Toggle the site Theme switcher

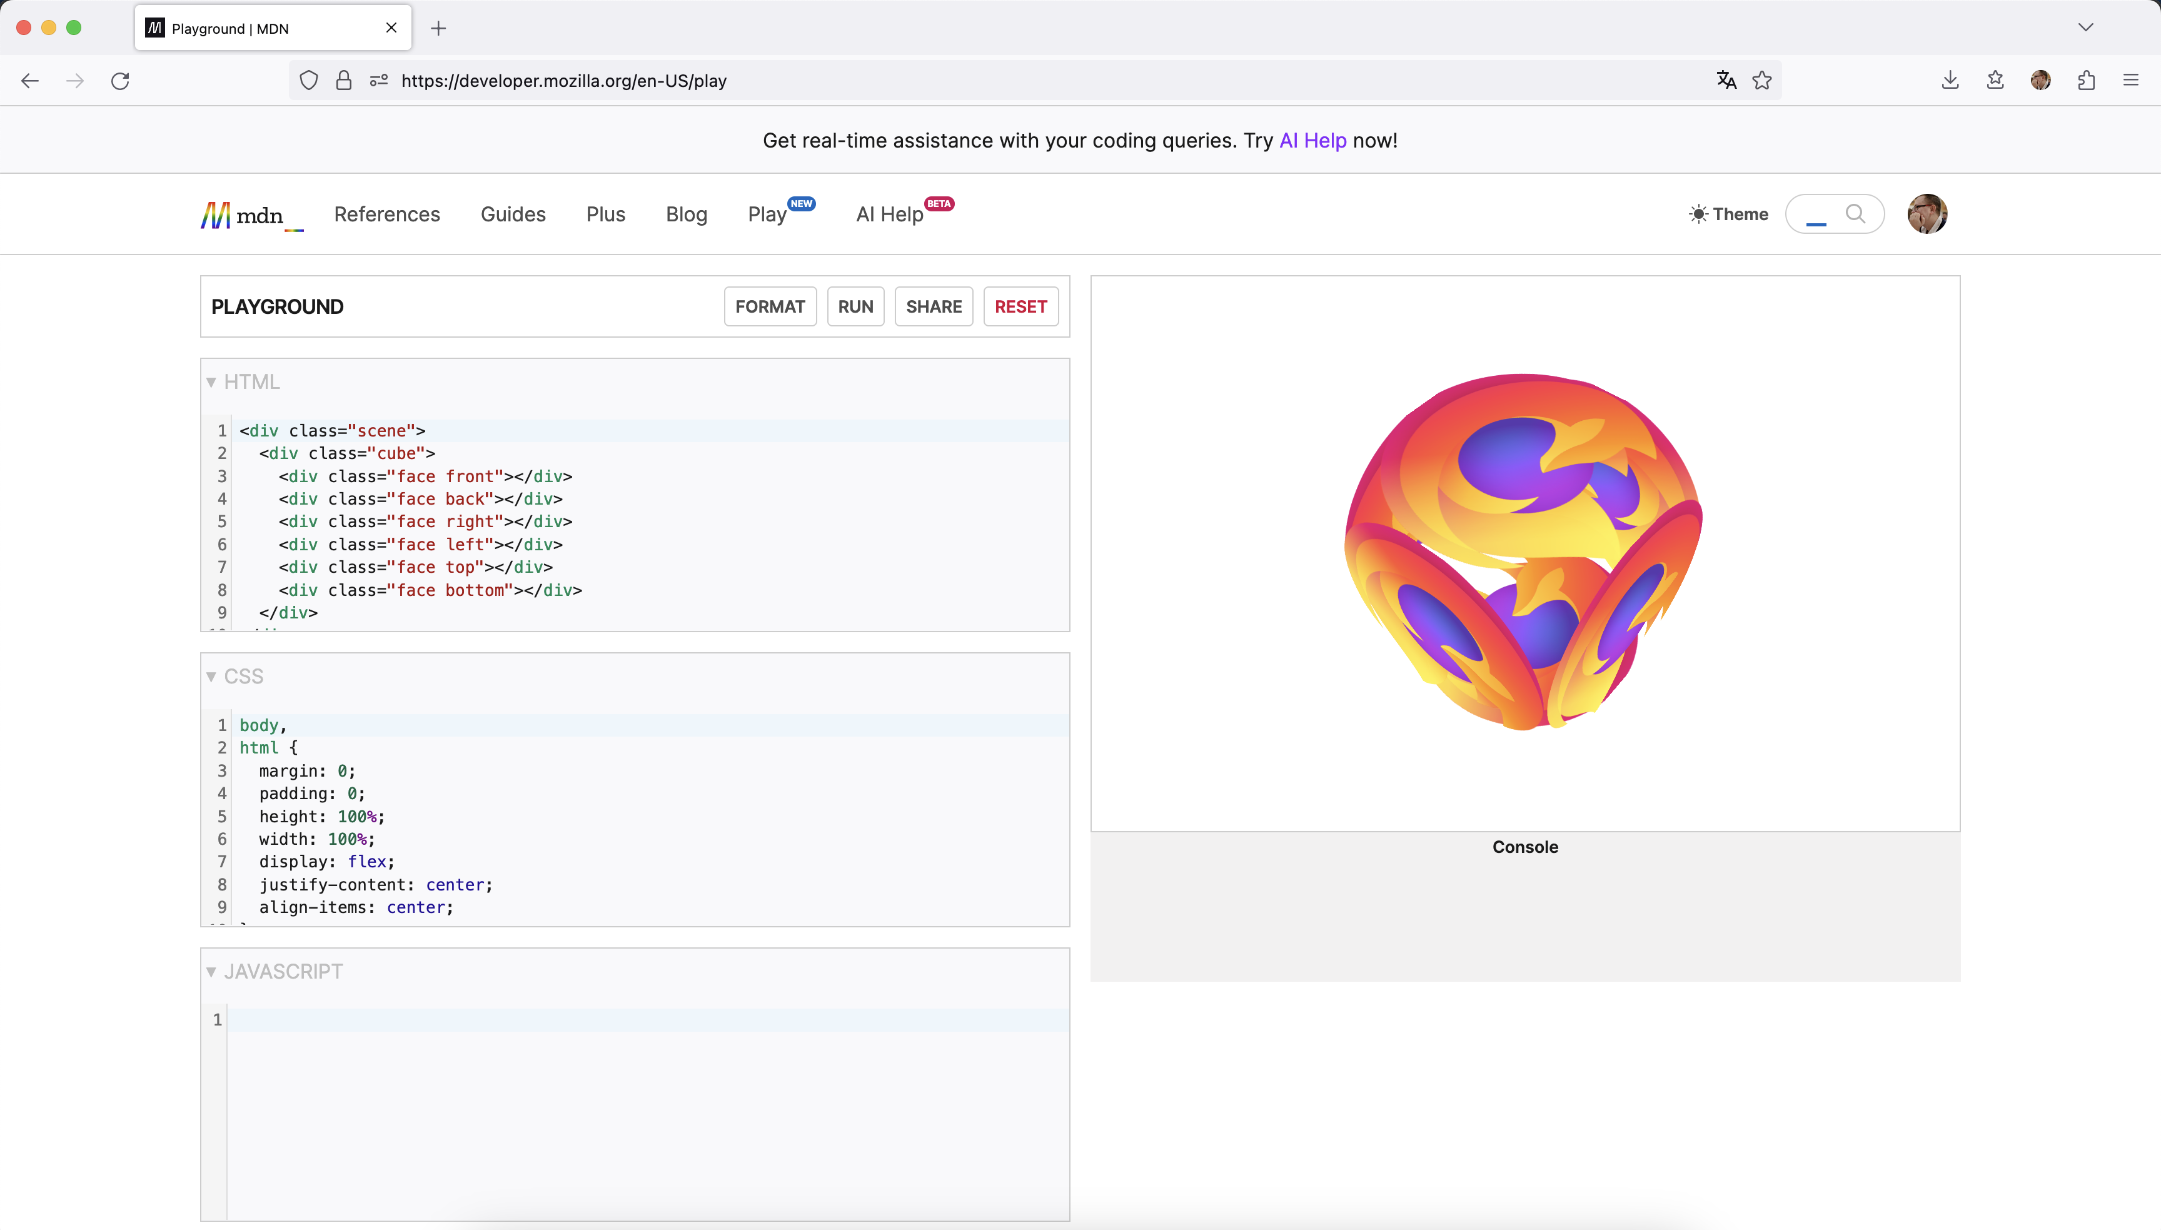click(x=1728, y=214)
